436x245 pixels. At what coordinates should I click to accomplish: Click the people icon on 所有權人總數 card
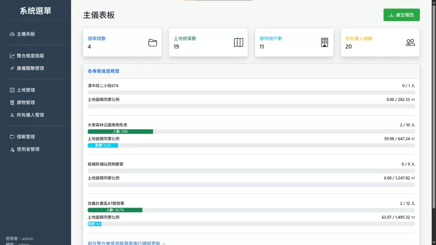point(410,43)
